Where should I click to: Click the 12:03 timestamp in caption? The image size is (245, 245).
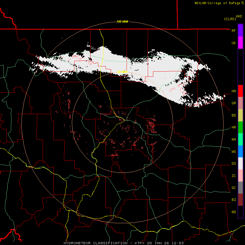pos(178,243)
